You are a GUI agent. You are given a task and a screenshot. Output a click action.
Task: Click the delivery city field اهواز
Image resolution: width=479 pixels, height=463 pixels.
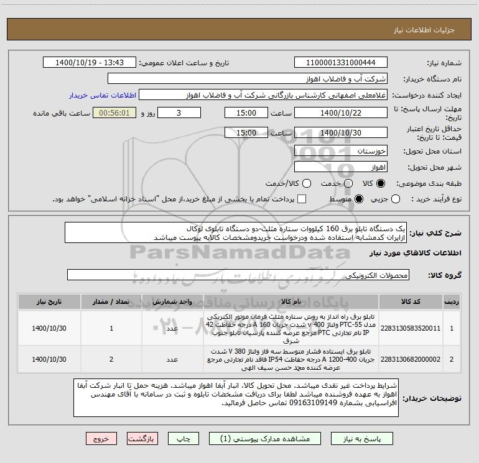(x=341, y=167)
